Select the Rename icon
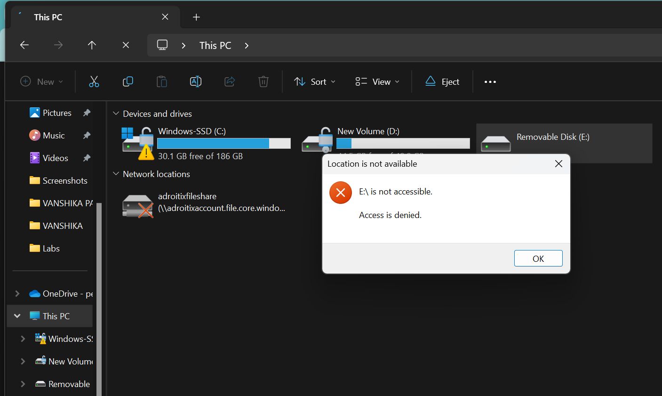The image size is (662, 396). pos(195,81)
